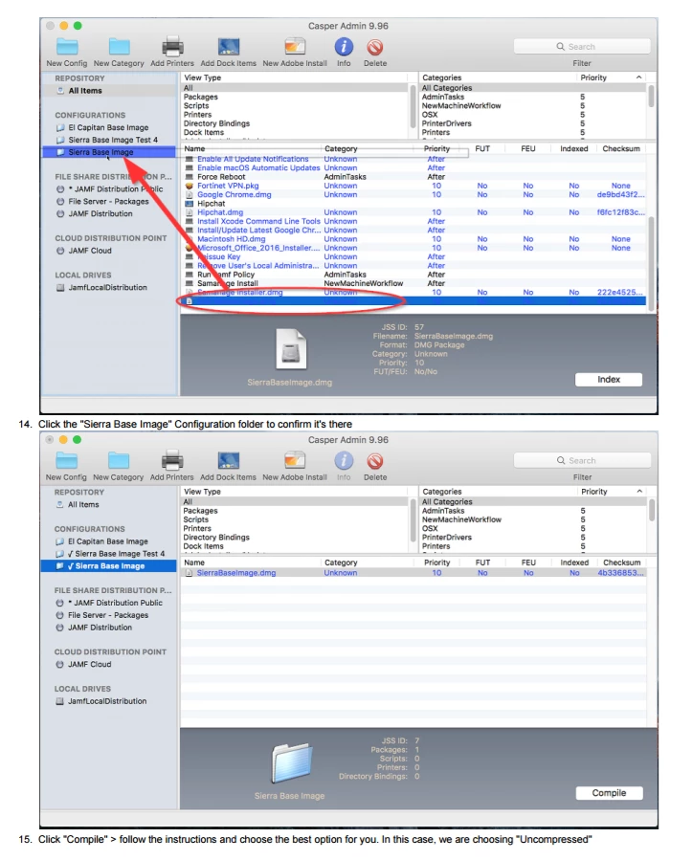This screenshot has height=860, width=692.
Task: Toggle Priority sort arrow in lower Categories header
Action: 639,492
